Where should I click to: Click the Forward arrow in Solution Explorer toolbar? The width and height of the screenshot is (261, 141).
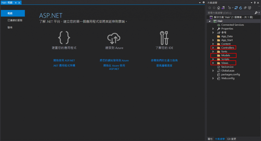coord(214,8)
